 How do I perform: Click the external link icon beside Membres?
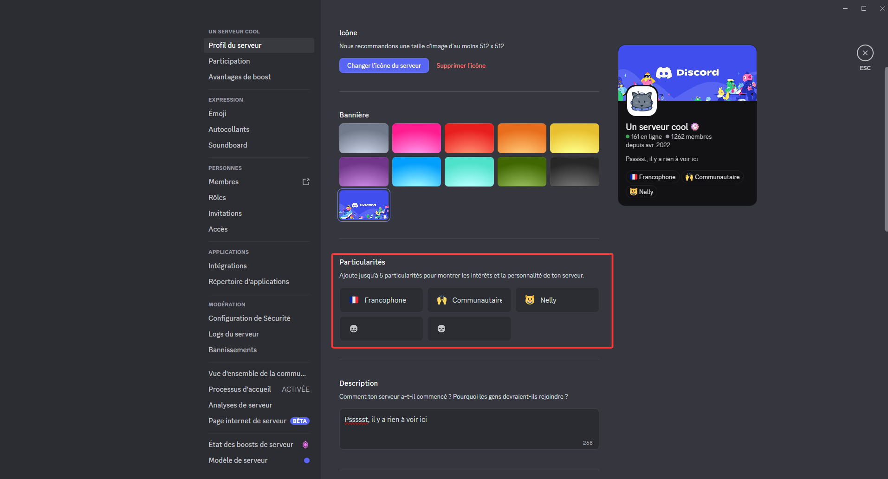pyautogui.click(x=306, y=182)
